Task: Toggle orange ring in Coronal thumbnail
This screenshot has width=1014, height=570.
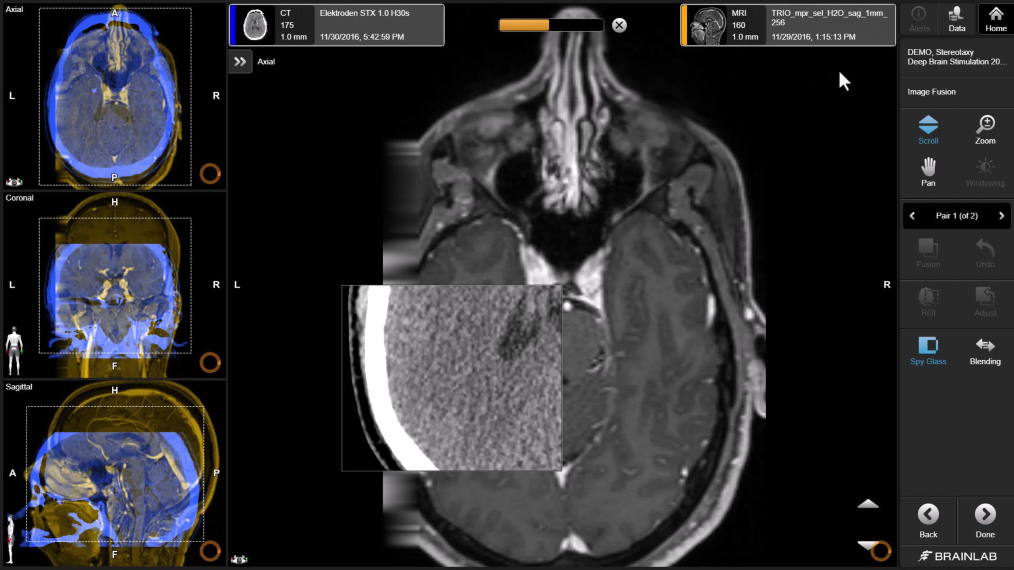Action: coord(210,362)
